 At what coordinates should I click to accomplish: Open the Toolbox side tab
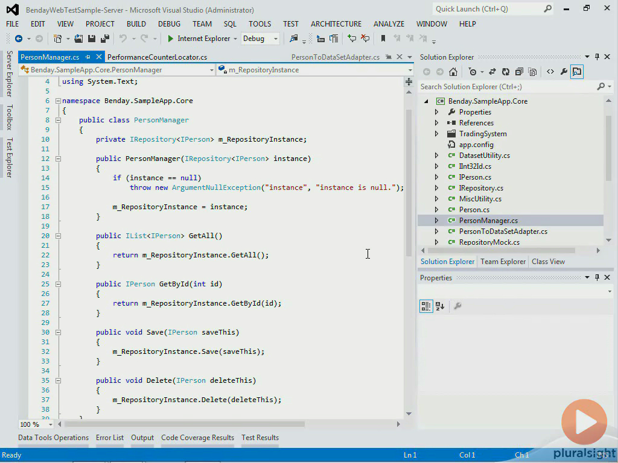(10, 118)
